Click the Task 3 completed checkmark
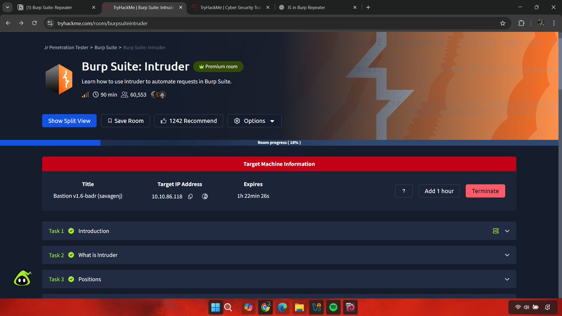Viewport: 562px width, 316px height. click(x=71, y=279)
